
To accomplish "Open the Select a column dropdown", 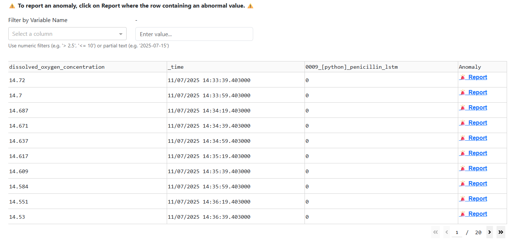I will click(x=63, y=34).
